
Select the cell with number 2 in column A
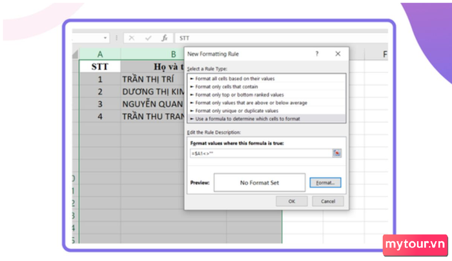point(100,92)
